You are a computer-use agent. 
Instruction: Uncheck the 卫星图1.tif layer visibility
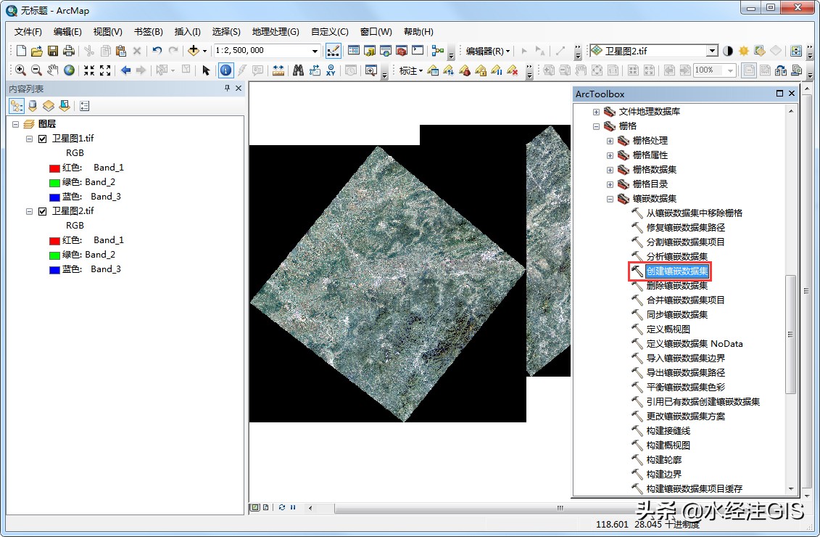pos(43,139)
